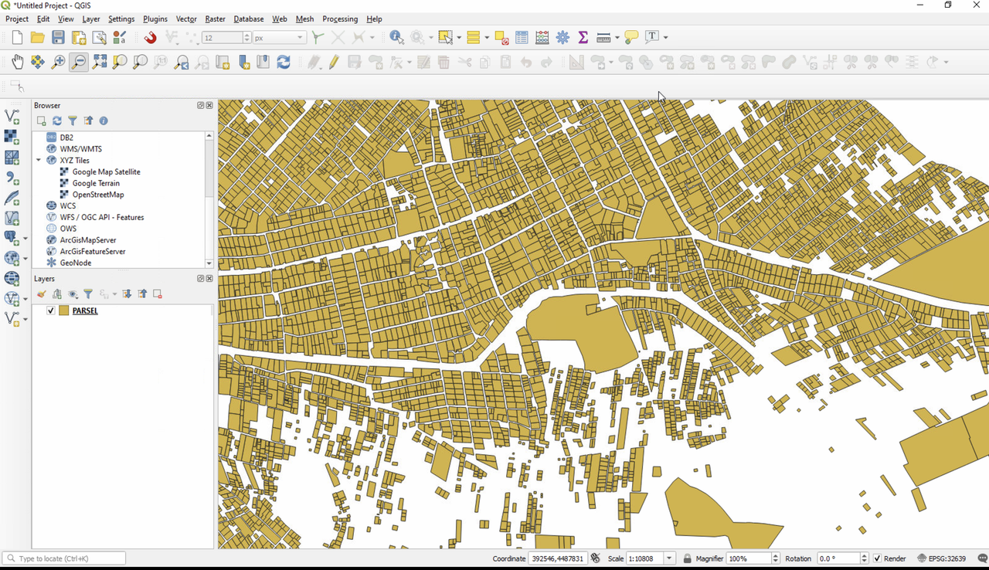Toggle Editing with the pencil icon
This screenshot has height=570, width=989.
(x=334, y=63)
